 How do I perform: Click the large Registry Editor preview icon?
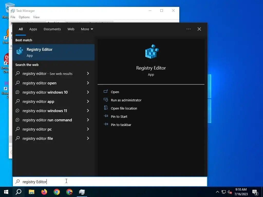point(152,52)
